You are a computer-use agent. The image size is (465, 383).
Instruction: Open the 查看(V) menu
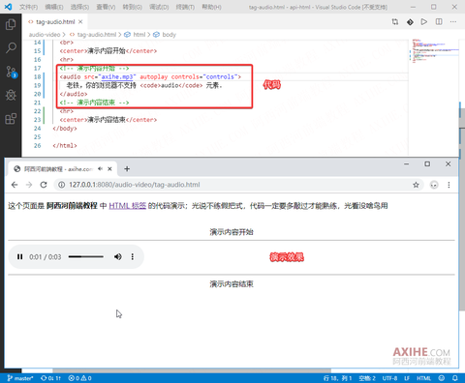[x=106, y=7]
